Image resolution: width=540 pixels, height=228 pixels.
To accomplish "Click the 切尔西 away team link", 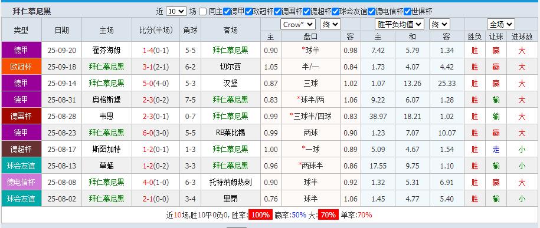I will (230, 67).
